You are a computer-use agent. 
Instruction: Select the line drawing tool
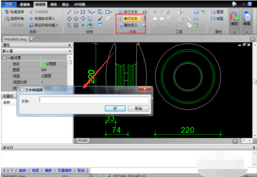(x=69, y=12)
